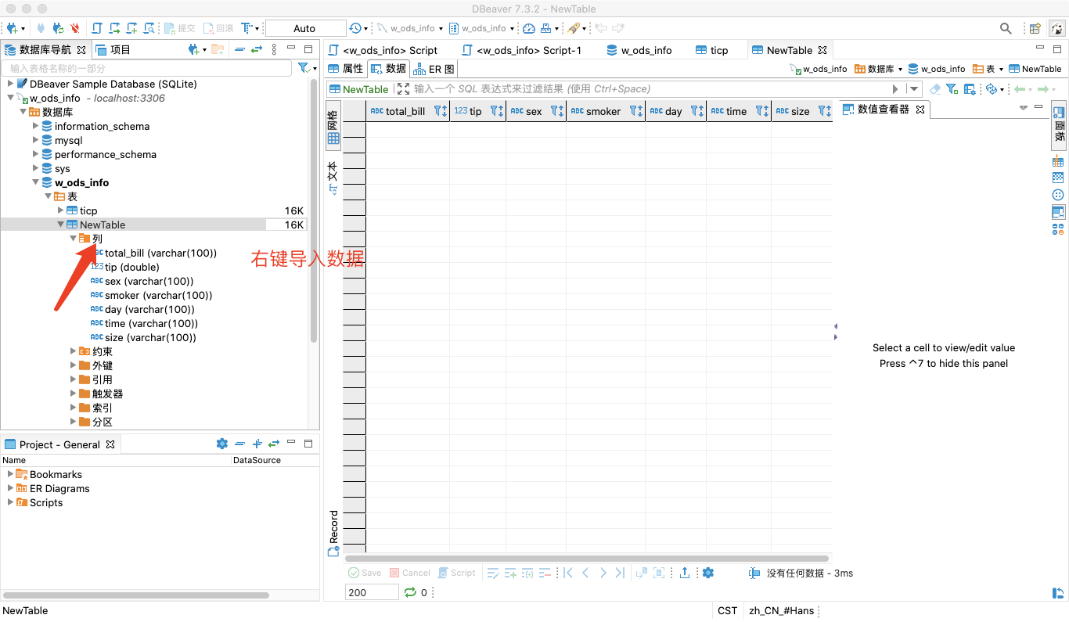This screenshot has width=1069, height=622.
Task: Click the Cancel button in result toolbar
Action: (410, 573)
